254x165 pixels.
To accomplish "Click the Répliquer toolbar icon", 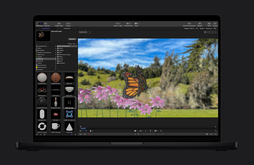I will (x=200, y=24).
